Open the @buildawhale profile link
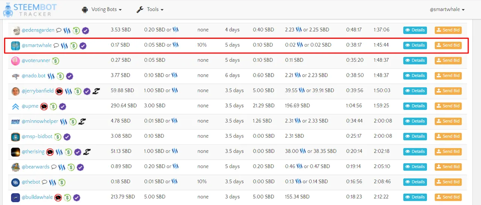481x205 pixels. [x=37, y=197]
